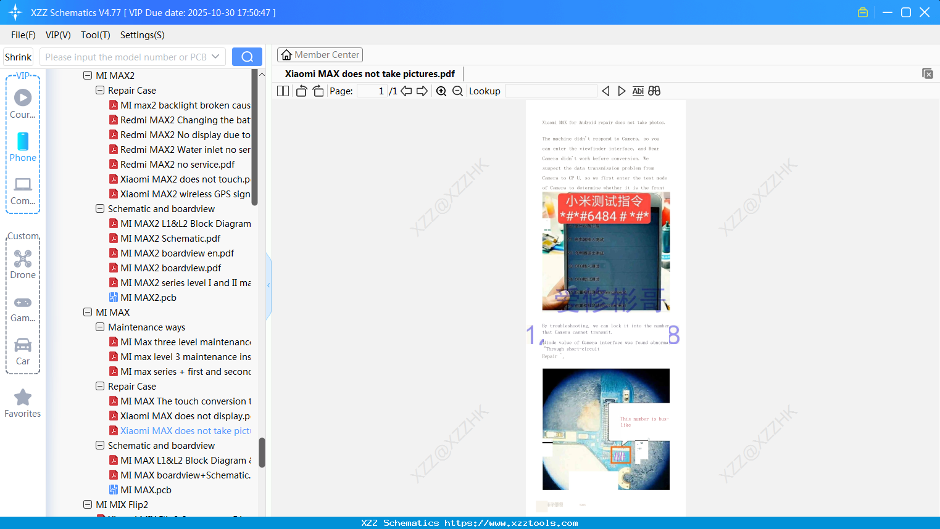Open Redmi MAX2 Changing the battery PDF
This screenshot has height=529, width=940.
[180, 120]
